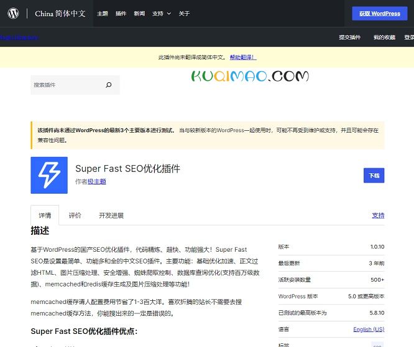Click the 下载 download button
414x347 pixels.
point(374,176)
